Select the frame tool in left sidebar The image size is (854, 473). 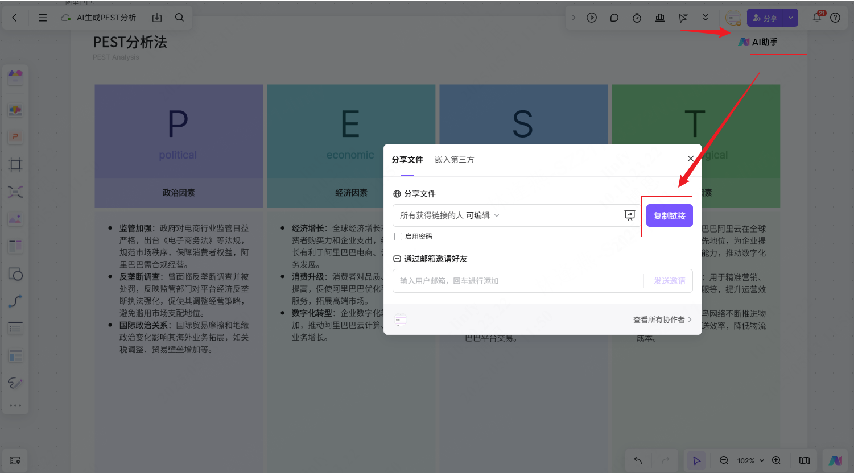click(x=15, y=165)
